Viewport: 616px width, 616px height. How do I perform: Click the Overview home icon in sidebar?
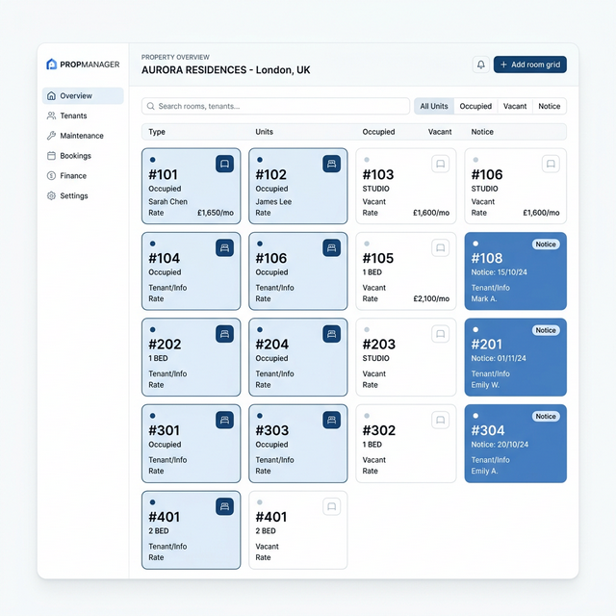pos(51,95)
